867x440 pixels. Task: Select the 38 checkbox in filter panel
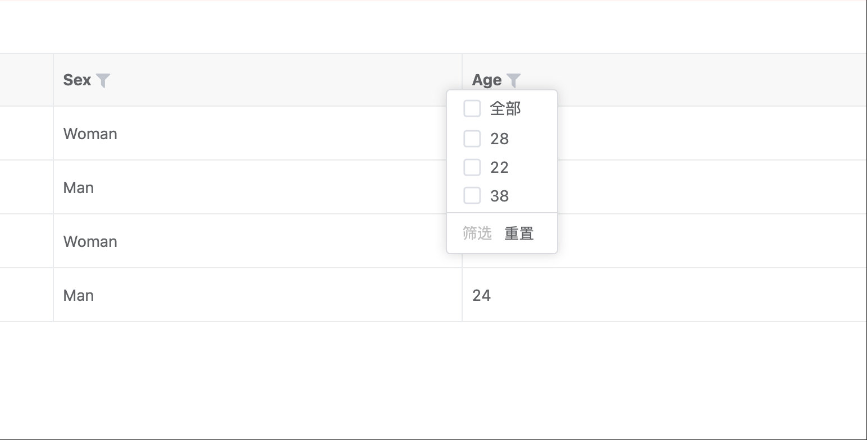coord(472,195)
